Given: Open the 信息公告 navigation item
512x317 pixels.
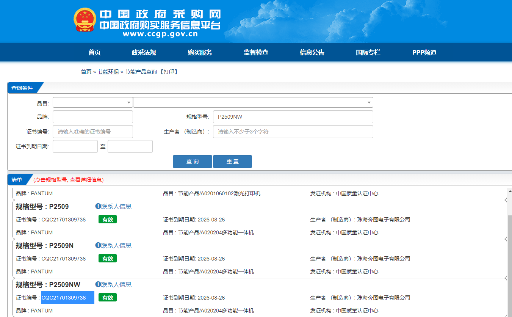Looking at the screenshot, I should tap(312, 53).
